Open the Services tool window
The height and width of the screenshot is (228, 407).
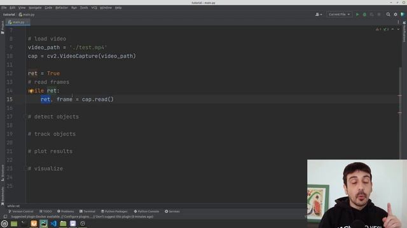coord(172,211)
